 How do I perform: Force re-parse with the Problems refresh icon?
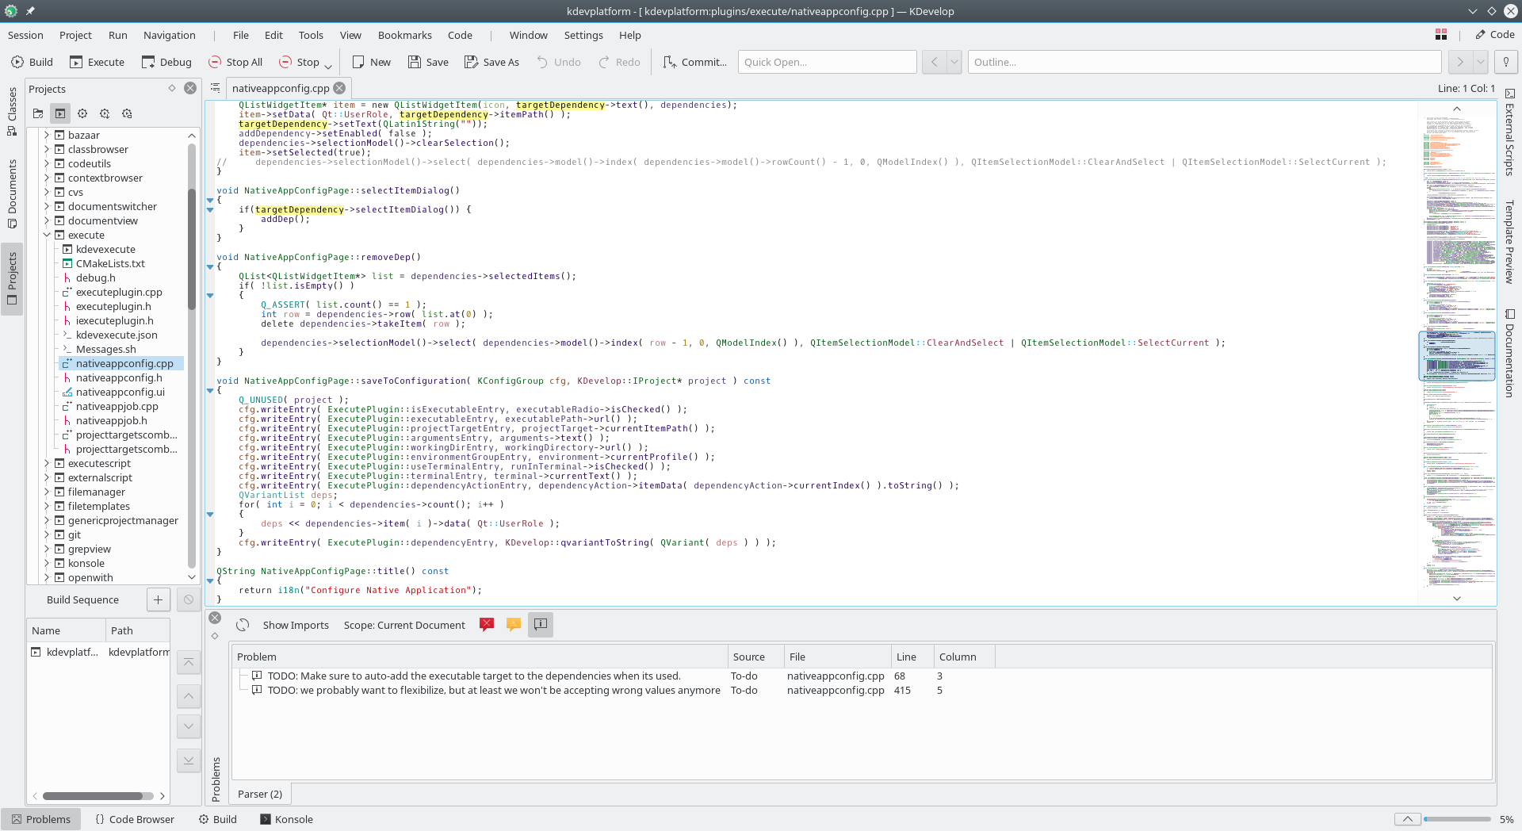243,625
